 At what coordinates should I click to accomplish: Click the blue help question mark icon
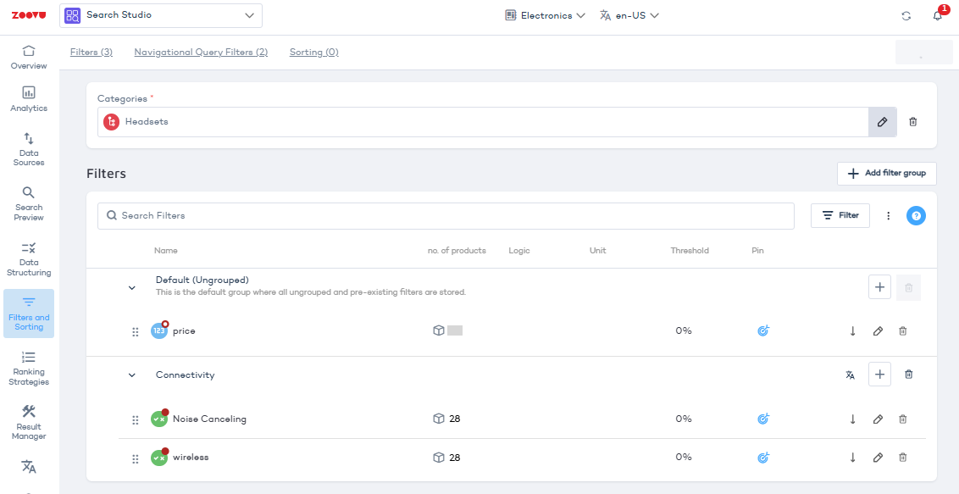tap(915, 216)
